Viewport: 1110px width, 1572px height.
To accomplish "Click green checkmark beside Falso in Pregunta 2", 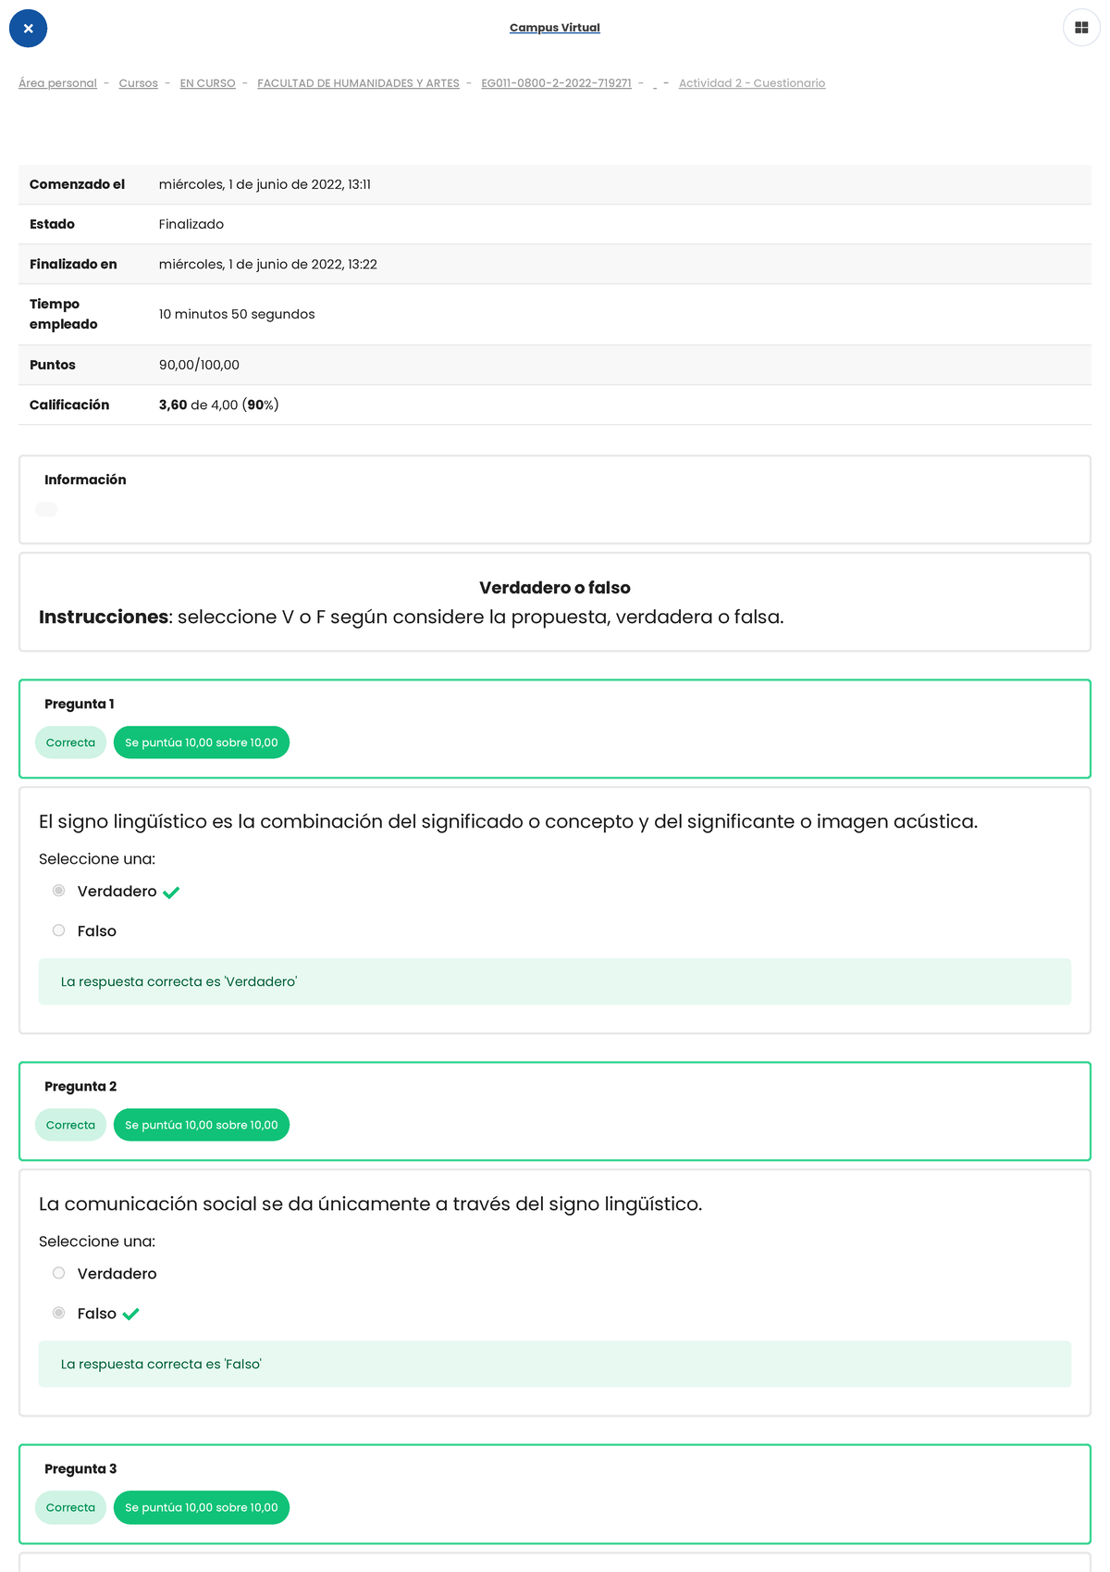I will (130, 1314).
